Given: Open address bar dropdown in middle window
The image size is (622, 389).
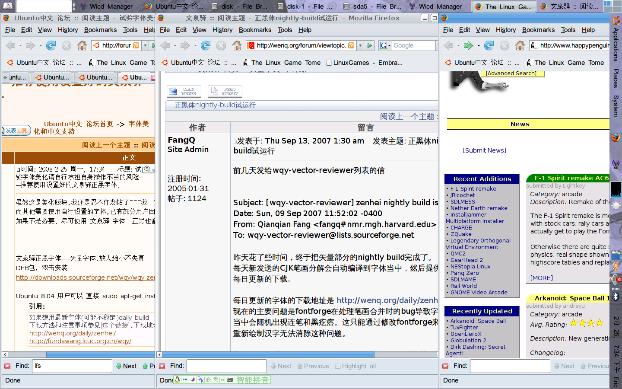Looking at the screenshot, I should coord(360,45).
